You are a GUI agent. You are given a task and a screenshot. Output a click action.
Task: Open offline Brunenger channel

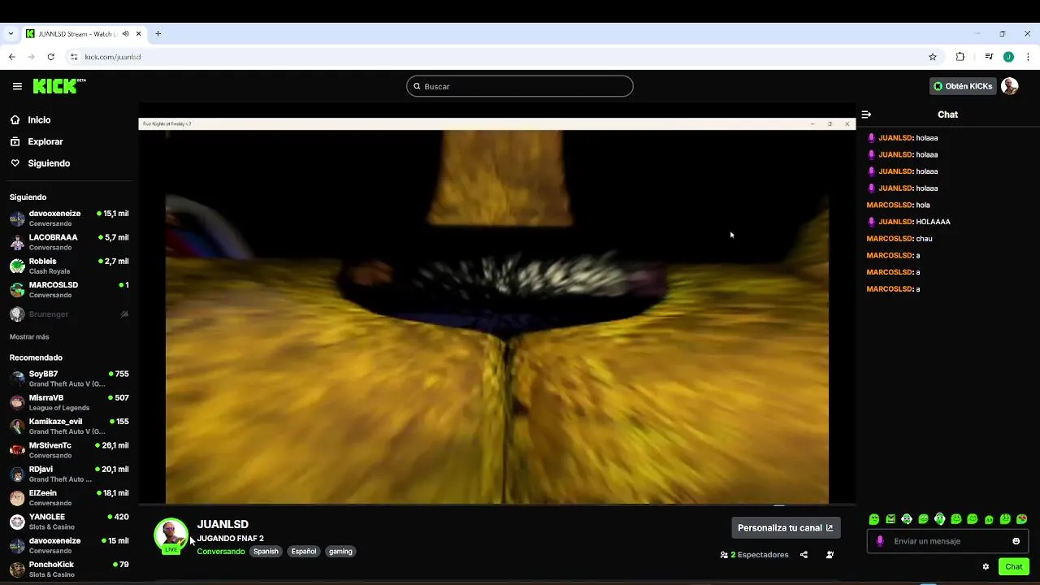(69, 314)
